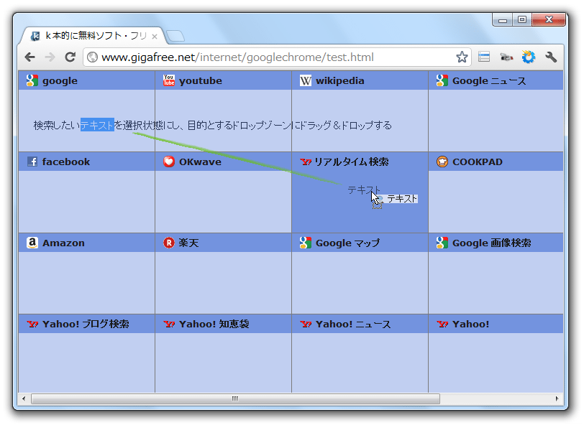Click the horizontal scrollbar thumb
The width and height of the screenshot is (584, 425).
coord(235,398)
